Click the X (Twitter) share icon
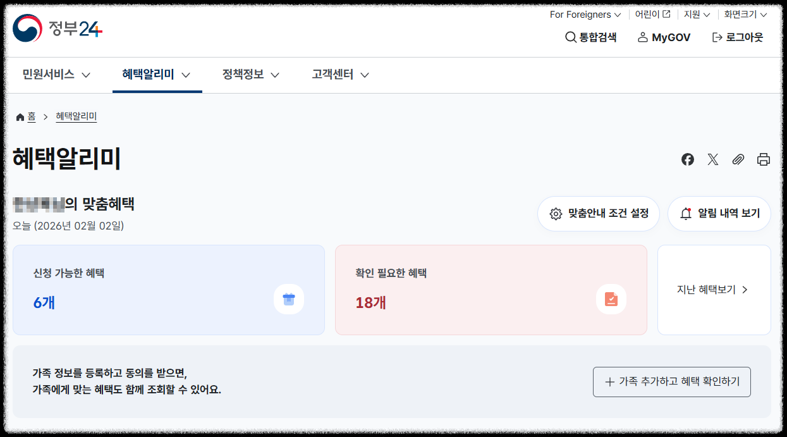Screen dimensions: 787x437 [x=712, y=159]
